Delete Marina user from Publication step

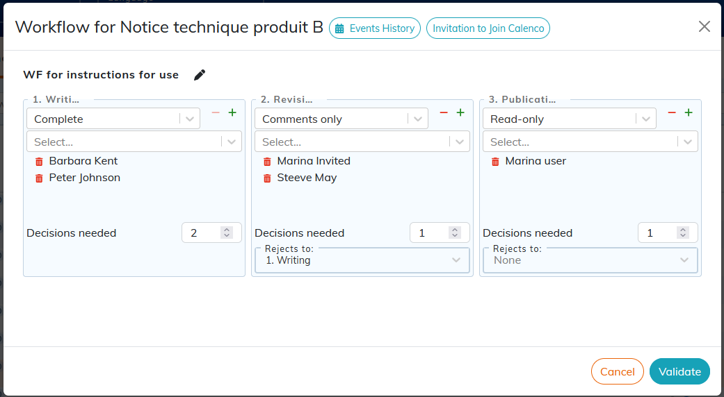point(495,162)
